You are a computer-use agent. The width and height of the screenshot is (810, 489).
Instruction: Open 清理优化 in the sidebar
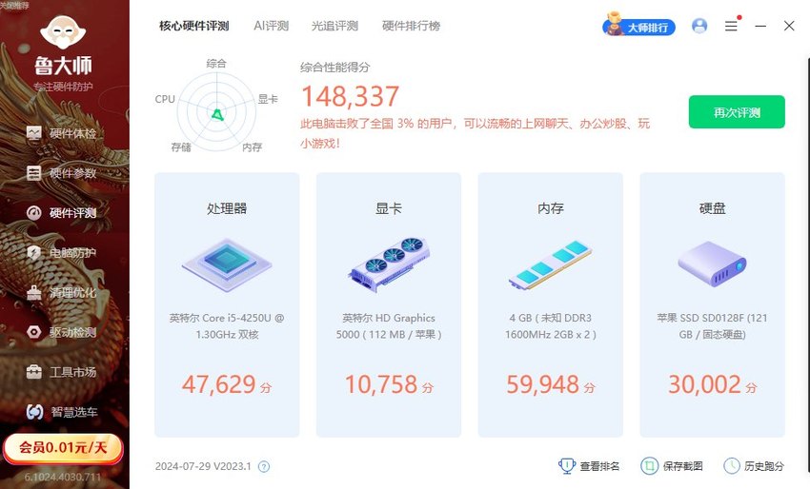coord(62,292)
